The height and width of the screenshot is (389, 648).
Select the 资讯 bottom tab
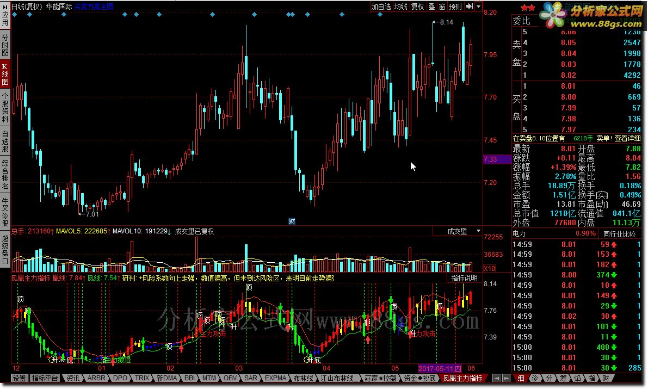click(x=73, y=378)
